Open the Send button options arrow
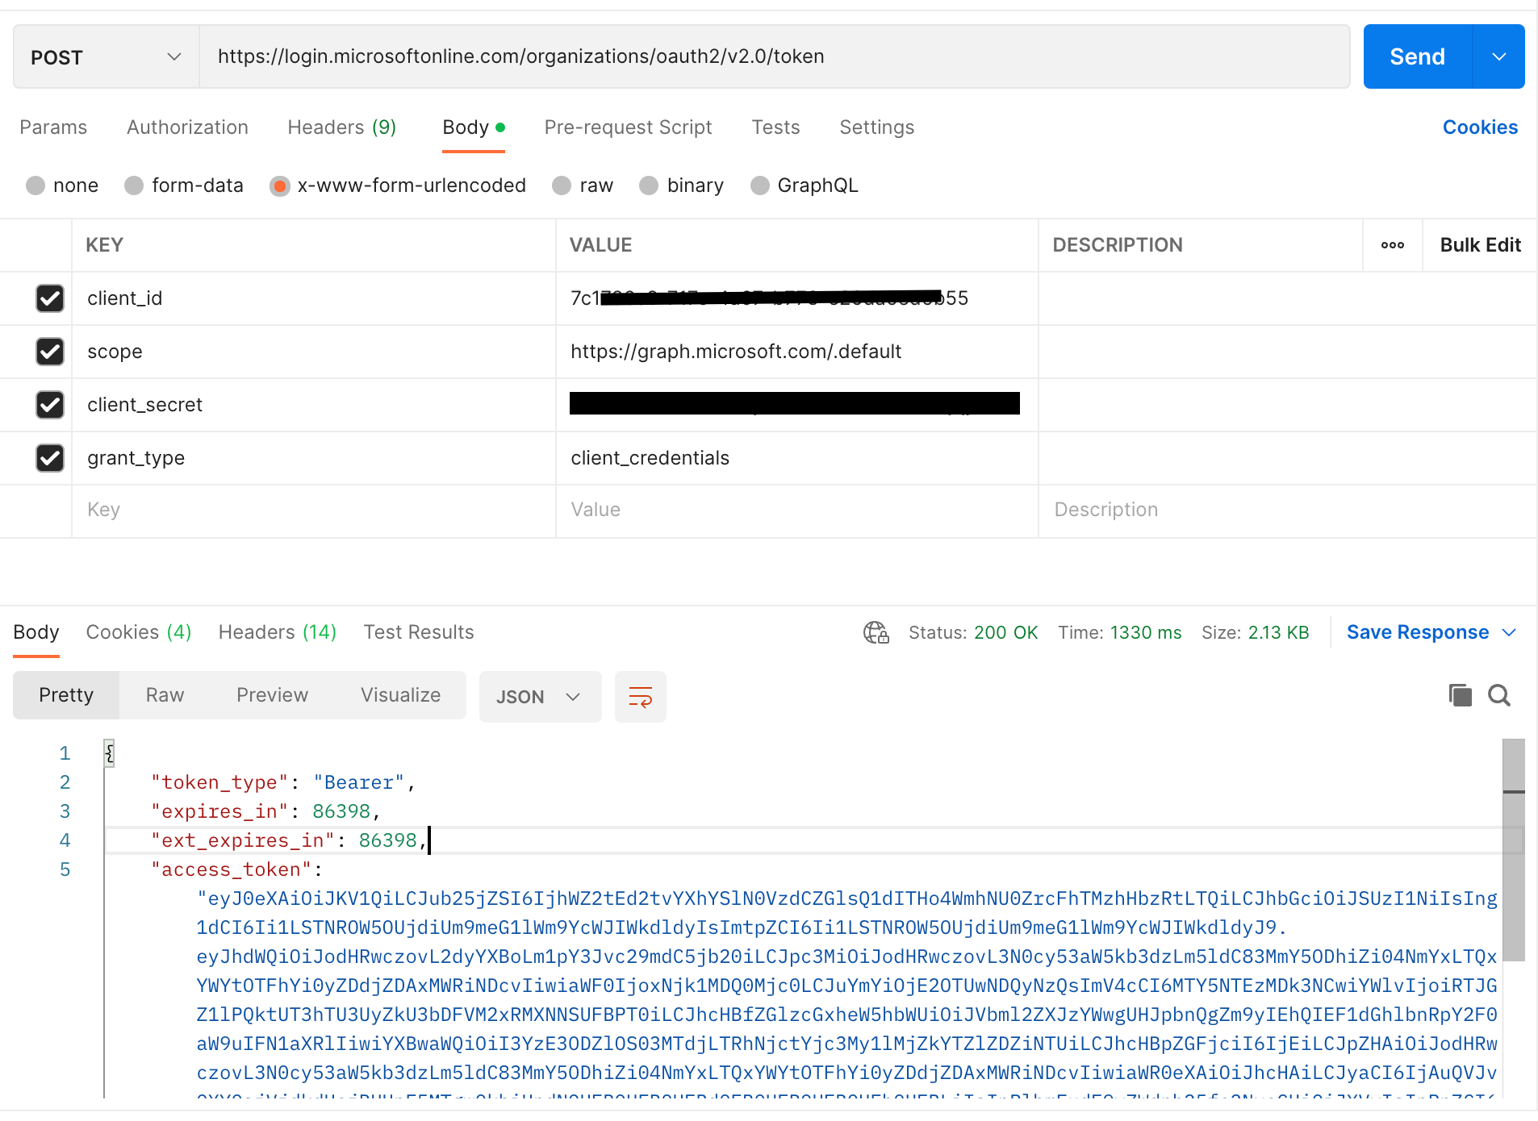Viewport: 1538px width, 1121px height. coord(1499,56)
